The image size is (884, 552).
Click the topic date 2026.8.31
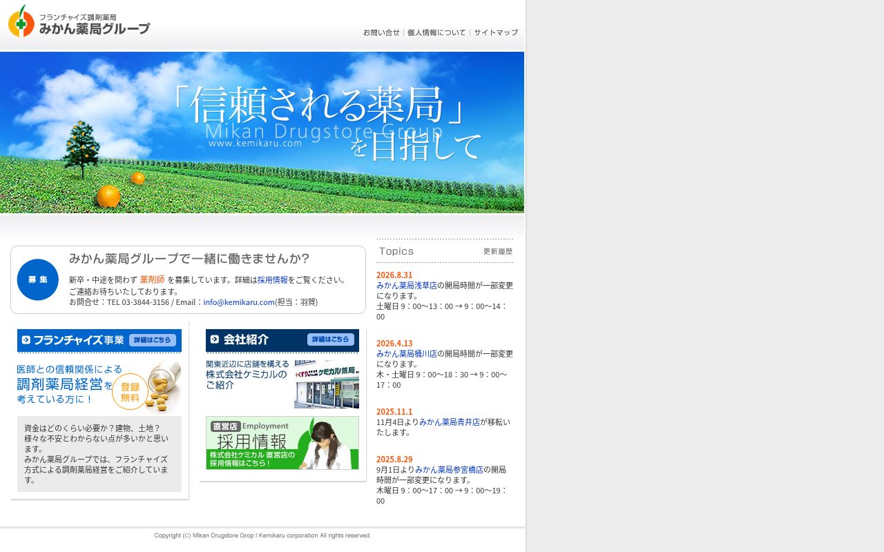coord(394,275)
